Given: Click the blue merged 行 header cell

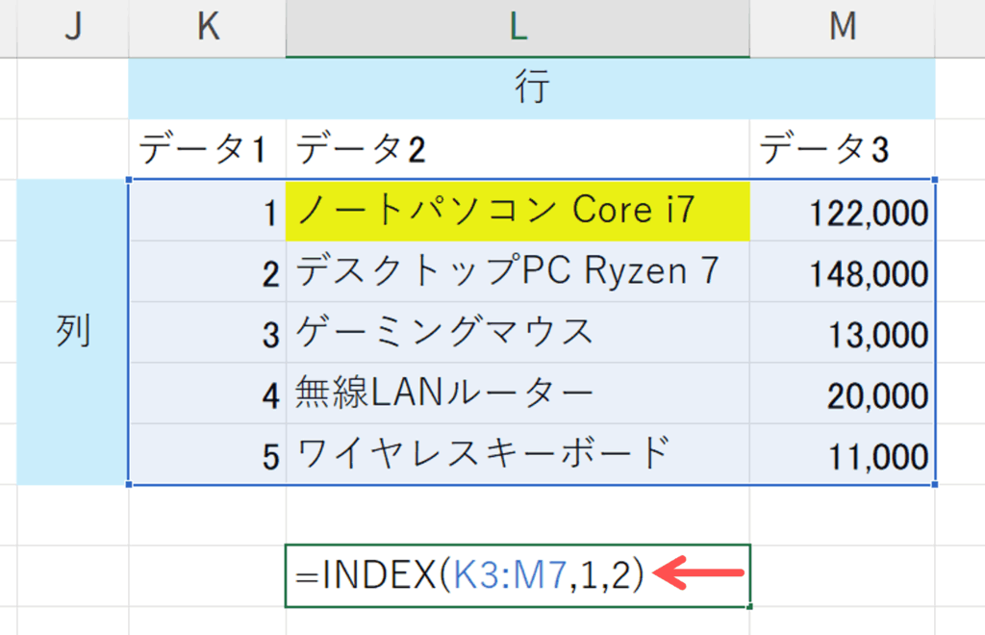Looking at the screenshot, I should tap(531, 89).
